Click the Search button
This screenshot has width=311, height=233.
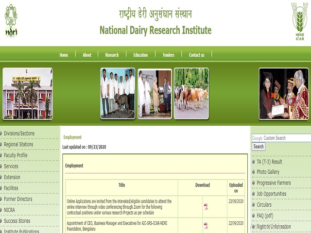click(259, 147)
